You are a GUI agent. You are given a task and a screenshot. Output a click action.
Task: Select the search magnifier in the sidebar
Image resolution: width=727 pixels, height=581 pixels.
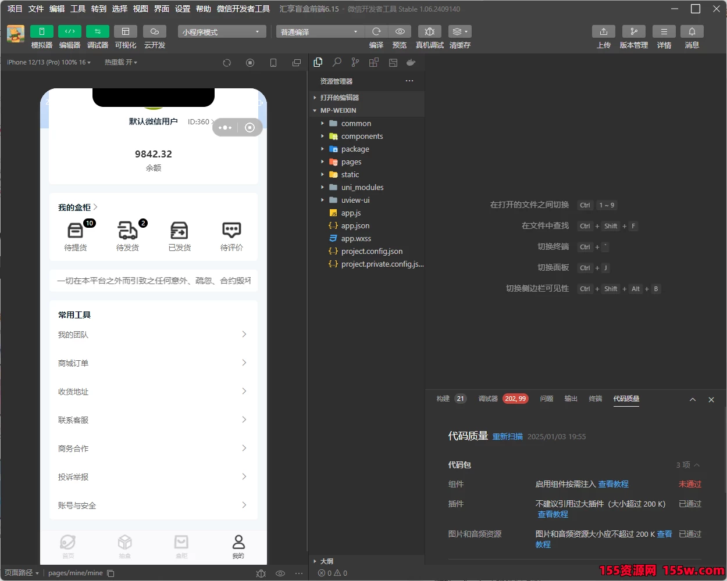tap(337, 62)
